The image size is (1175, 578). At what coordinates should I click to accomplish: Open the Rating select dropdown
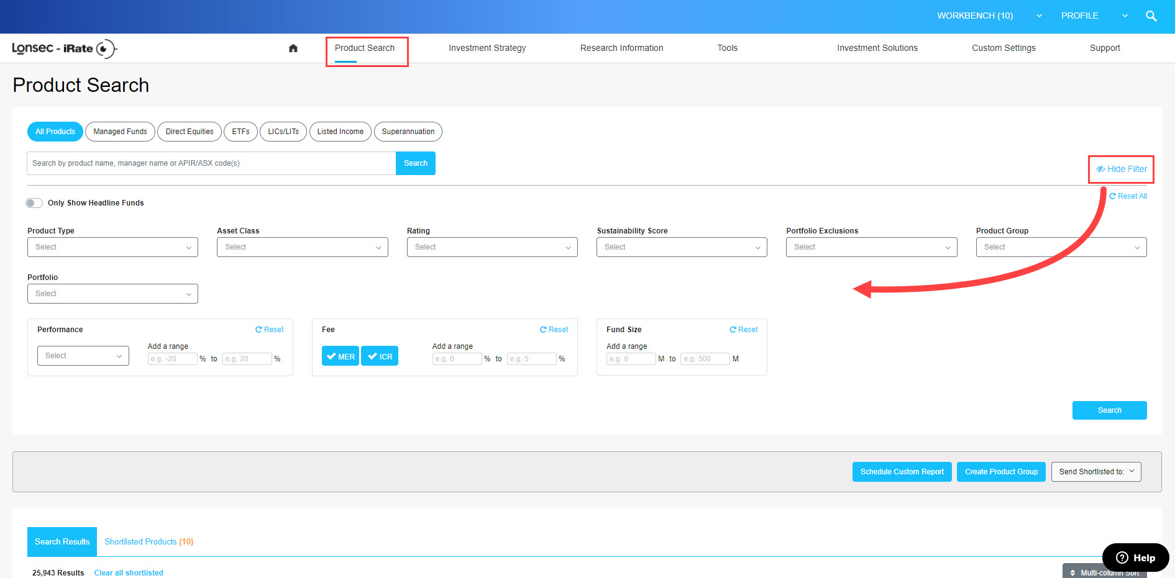[491, 247]
